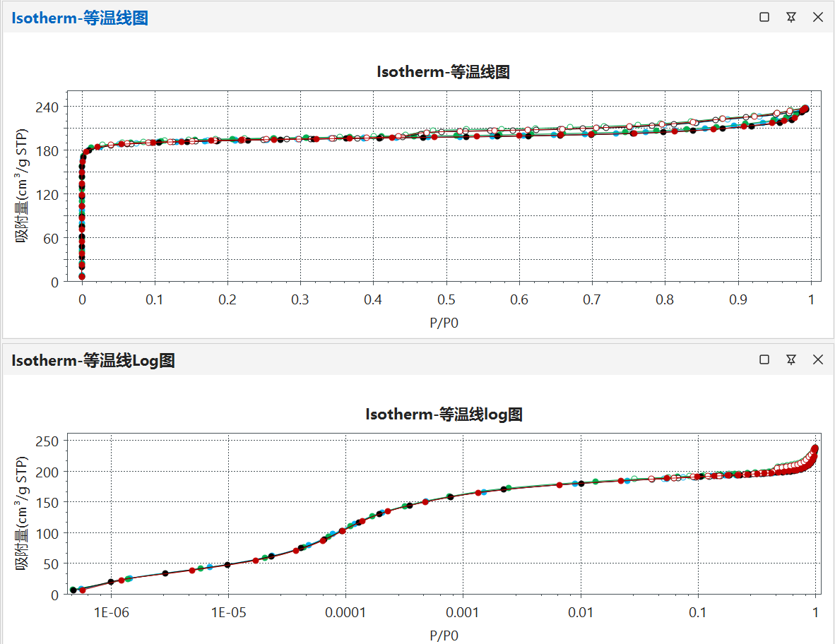Viewport: 835px width, 644px height.
Task: Pin the Isotherm-等温线图 panel
Action: point(791,17)
